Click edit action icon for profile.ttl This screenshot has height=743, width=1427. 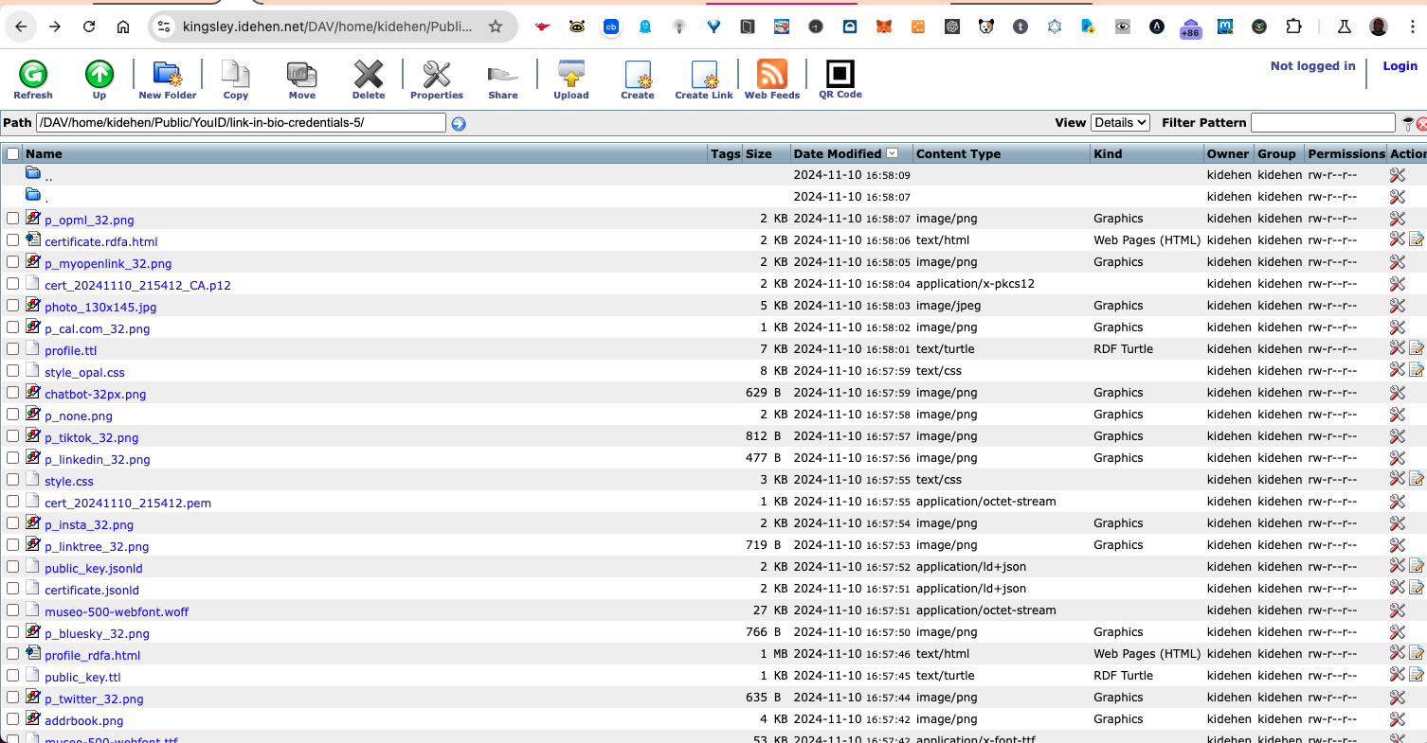[1417, 348]
